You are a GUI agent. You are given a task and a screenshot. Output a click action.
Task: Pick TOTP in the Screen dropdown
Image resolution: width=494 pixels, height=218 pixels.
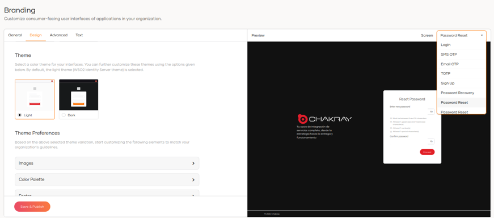pos(461,73)
